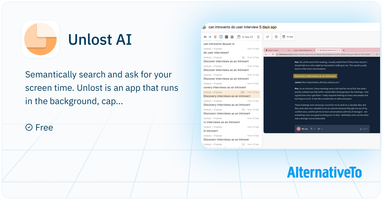The image size is (382, 200).
Task: Click the Report link in the post footer
Action: pyautogui.click(x=364, y=129)
